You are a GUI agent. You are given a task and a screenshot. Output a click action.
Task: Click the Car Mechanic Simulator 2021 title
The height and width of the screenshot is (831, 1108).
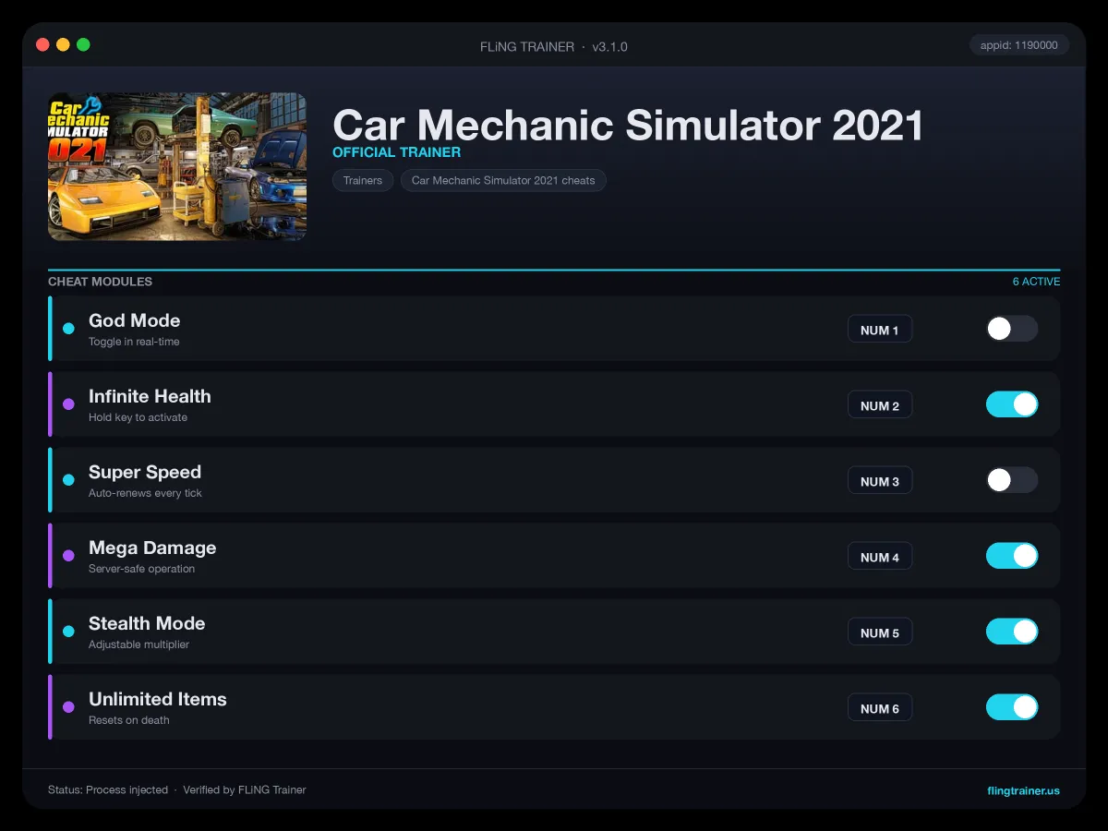click(x=628, y=125)
